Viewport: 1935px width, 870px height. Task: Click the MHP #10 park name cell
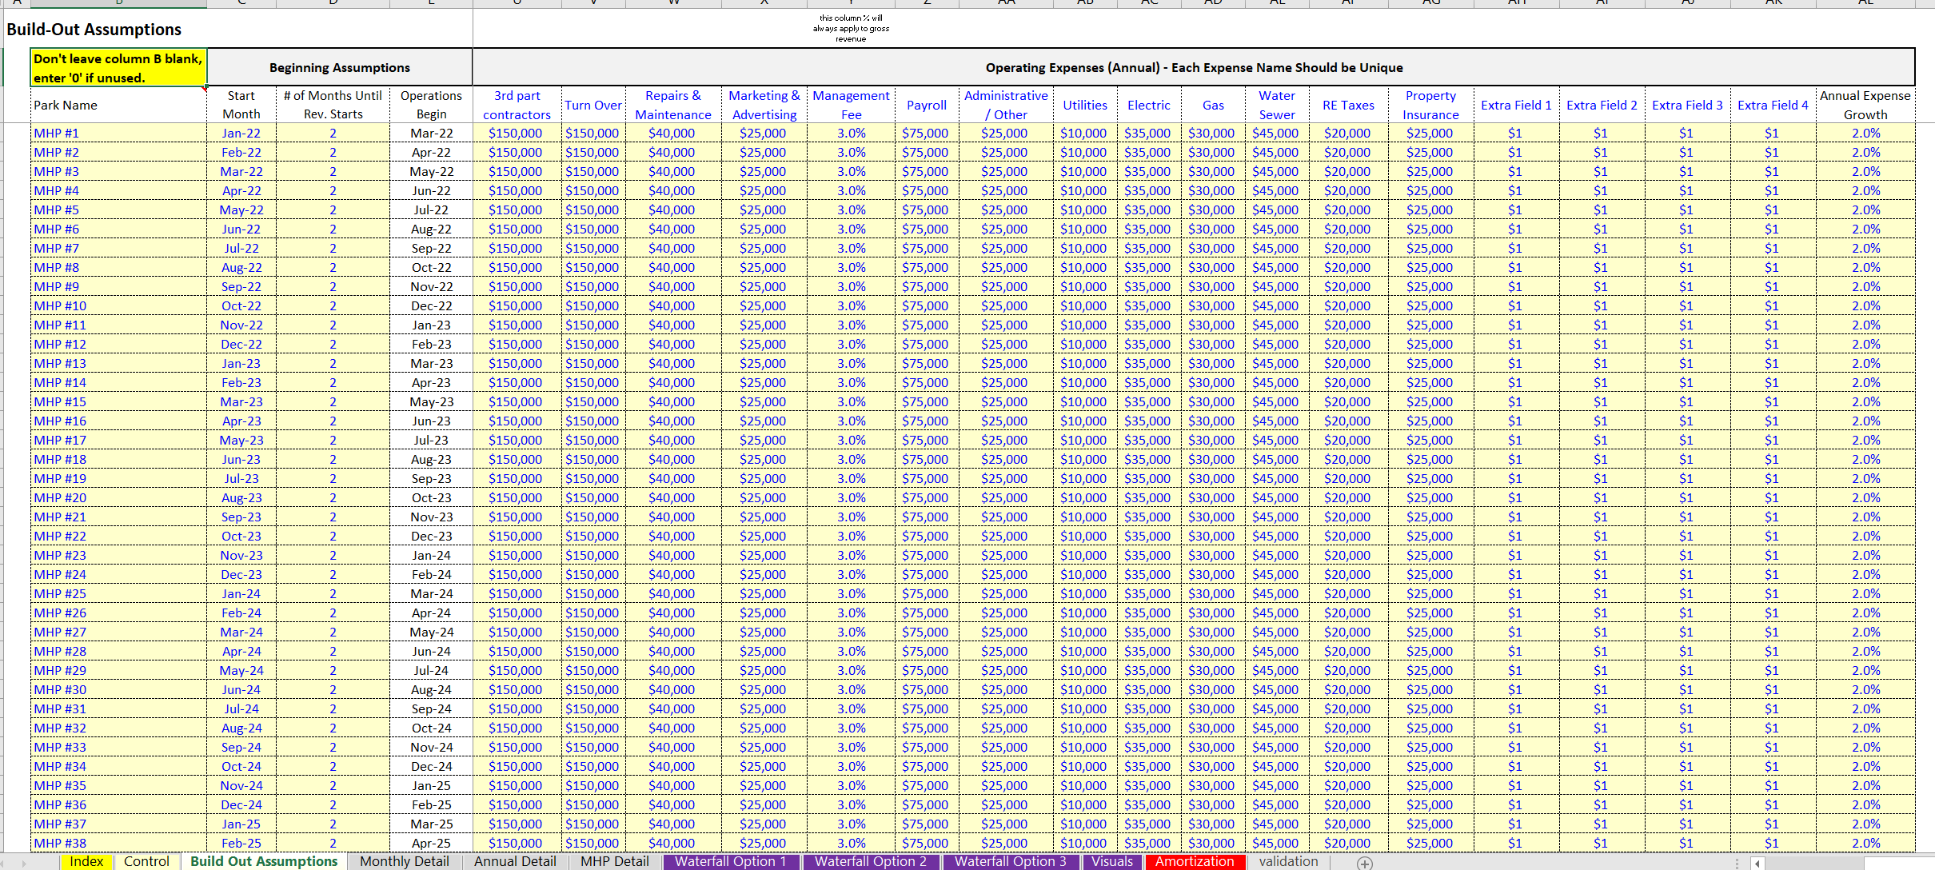[x=118, y=306]
